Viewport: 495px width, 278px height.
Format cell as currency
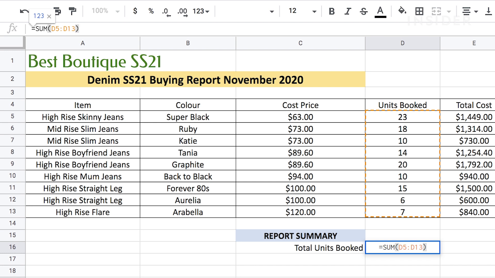135,11
